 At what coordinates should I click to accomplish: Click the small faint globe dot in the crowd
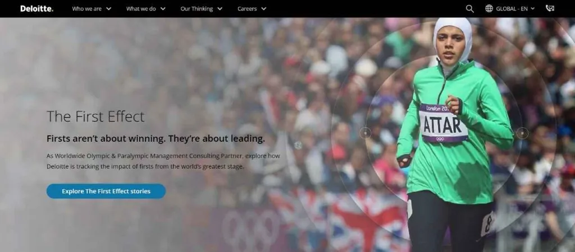298,145
